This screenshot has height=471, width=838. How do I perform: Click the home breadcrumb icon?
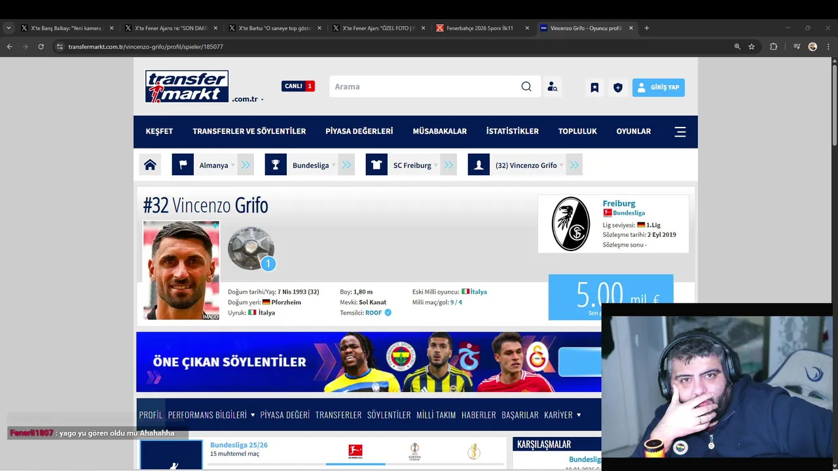tap(150, 165)
